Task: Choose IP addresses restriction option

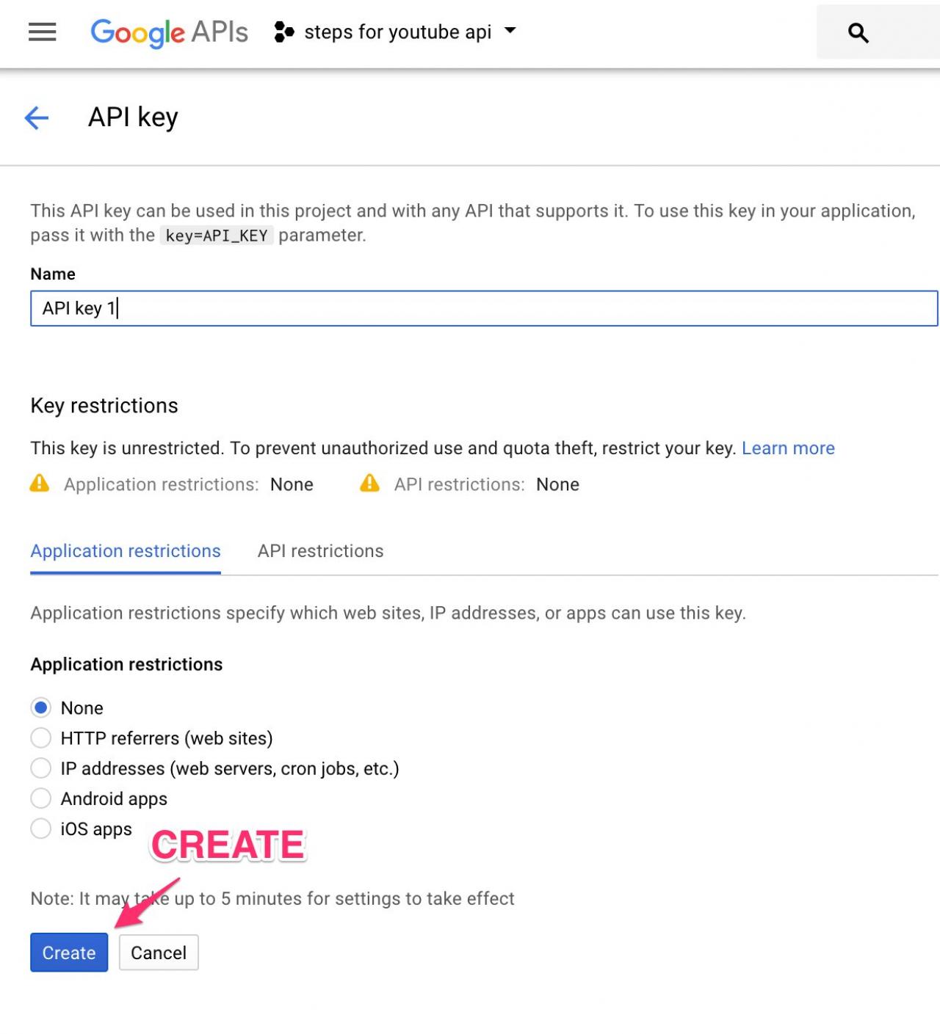Action: 41,768
